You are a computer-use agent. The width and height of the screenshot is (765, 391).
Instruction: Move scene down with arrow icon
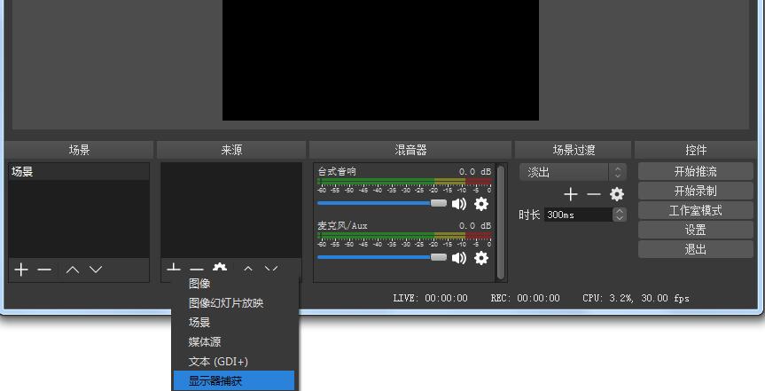(x=96, y=270)
